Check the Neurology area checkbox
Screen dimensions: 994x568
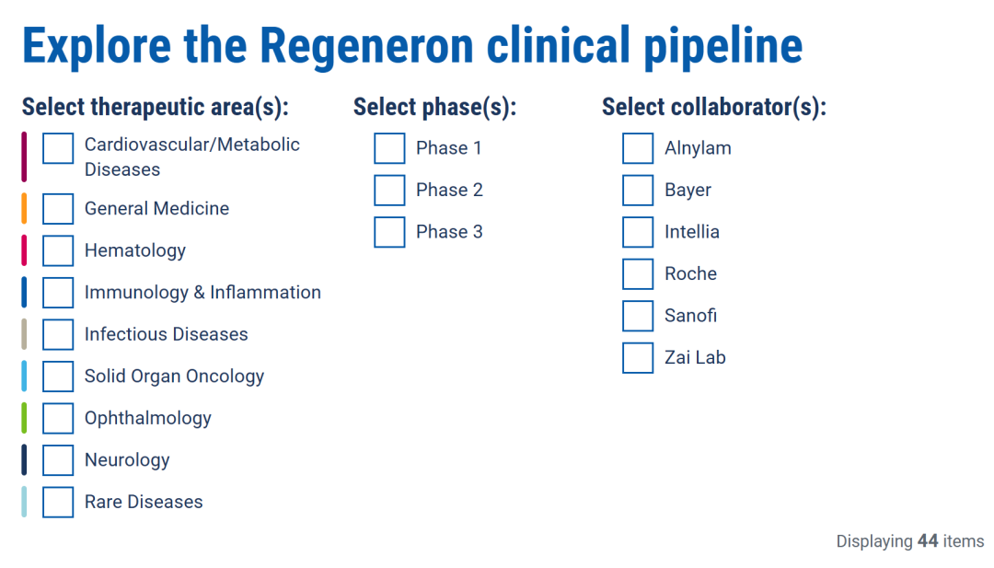click(x=58, y=460)
